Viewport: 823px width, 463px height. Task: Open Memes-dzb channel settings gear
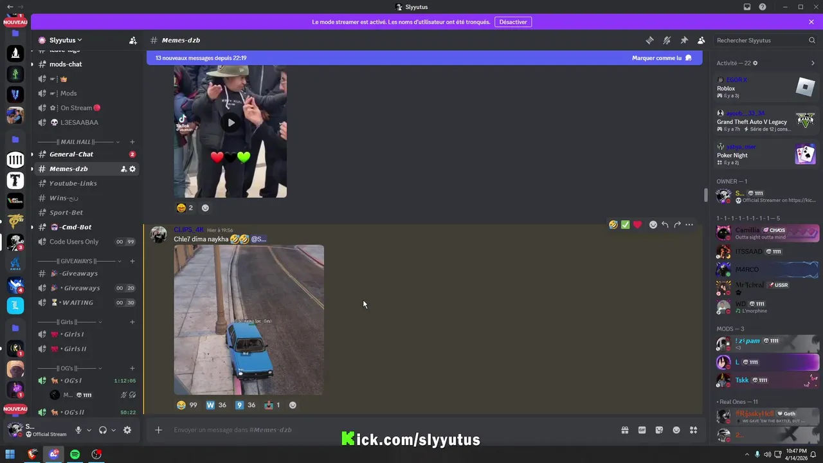pyautogui.click(x=132, y=169)
